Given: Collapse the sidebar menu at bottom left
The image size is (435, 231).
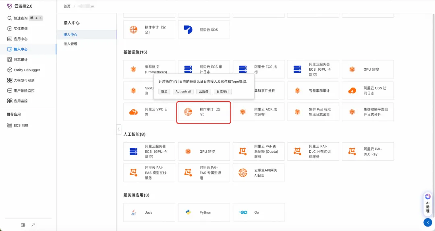Looking at the screenshot, I should [x=23, y=225].
